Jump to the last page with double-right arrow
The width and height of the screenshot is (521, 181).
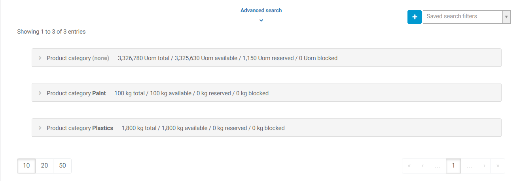coord(498,166)
